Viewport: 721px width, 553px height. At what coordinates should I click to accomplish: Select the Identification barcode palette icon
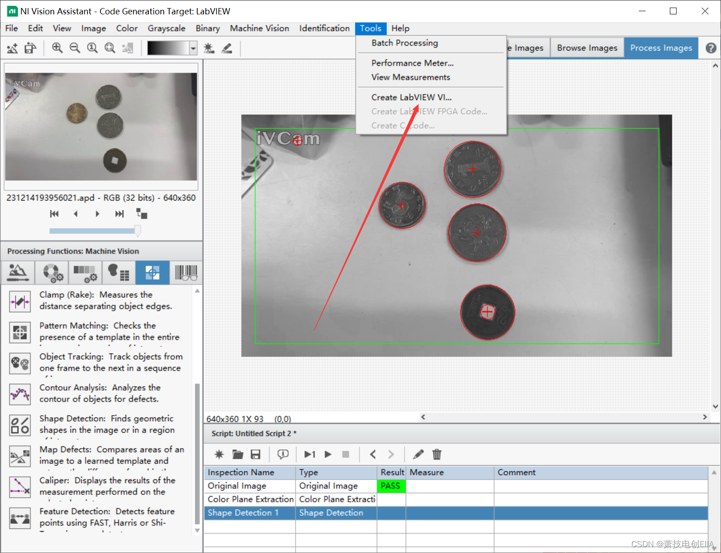[186, 272]
